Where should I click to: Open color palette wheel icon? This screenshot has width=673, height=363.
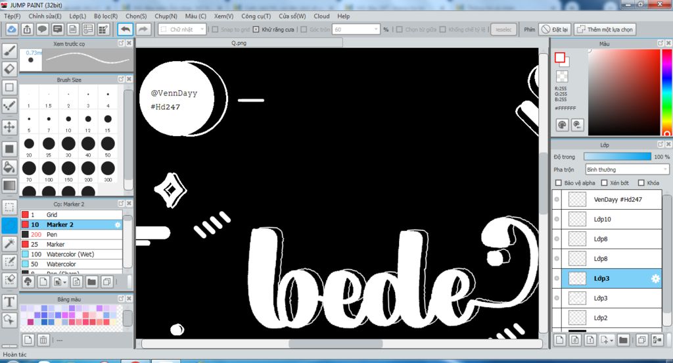[x=562, y=125]
